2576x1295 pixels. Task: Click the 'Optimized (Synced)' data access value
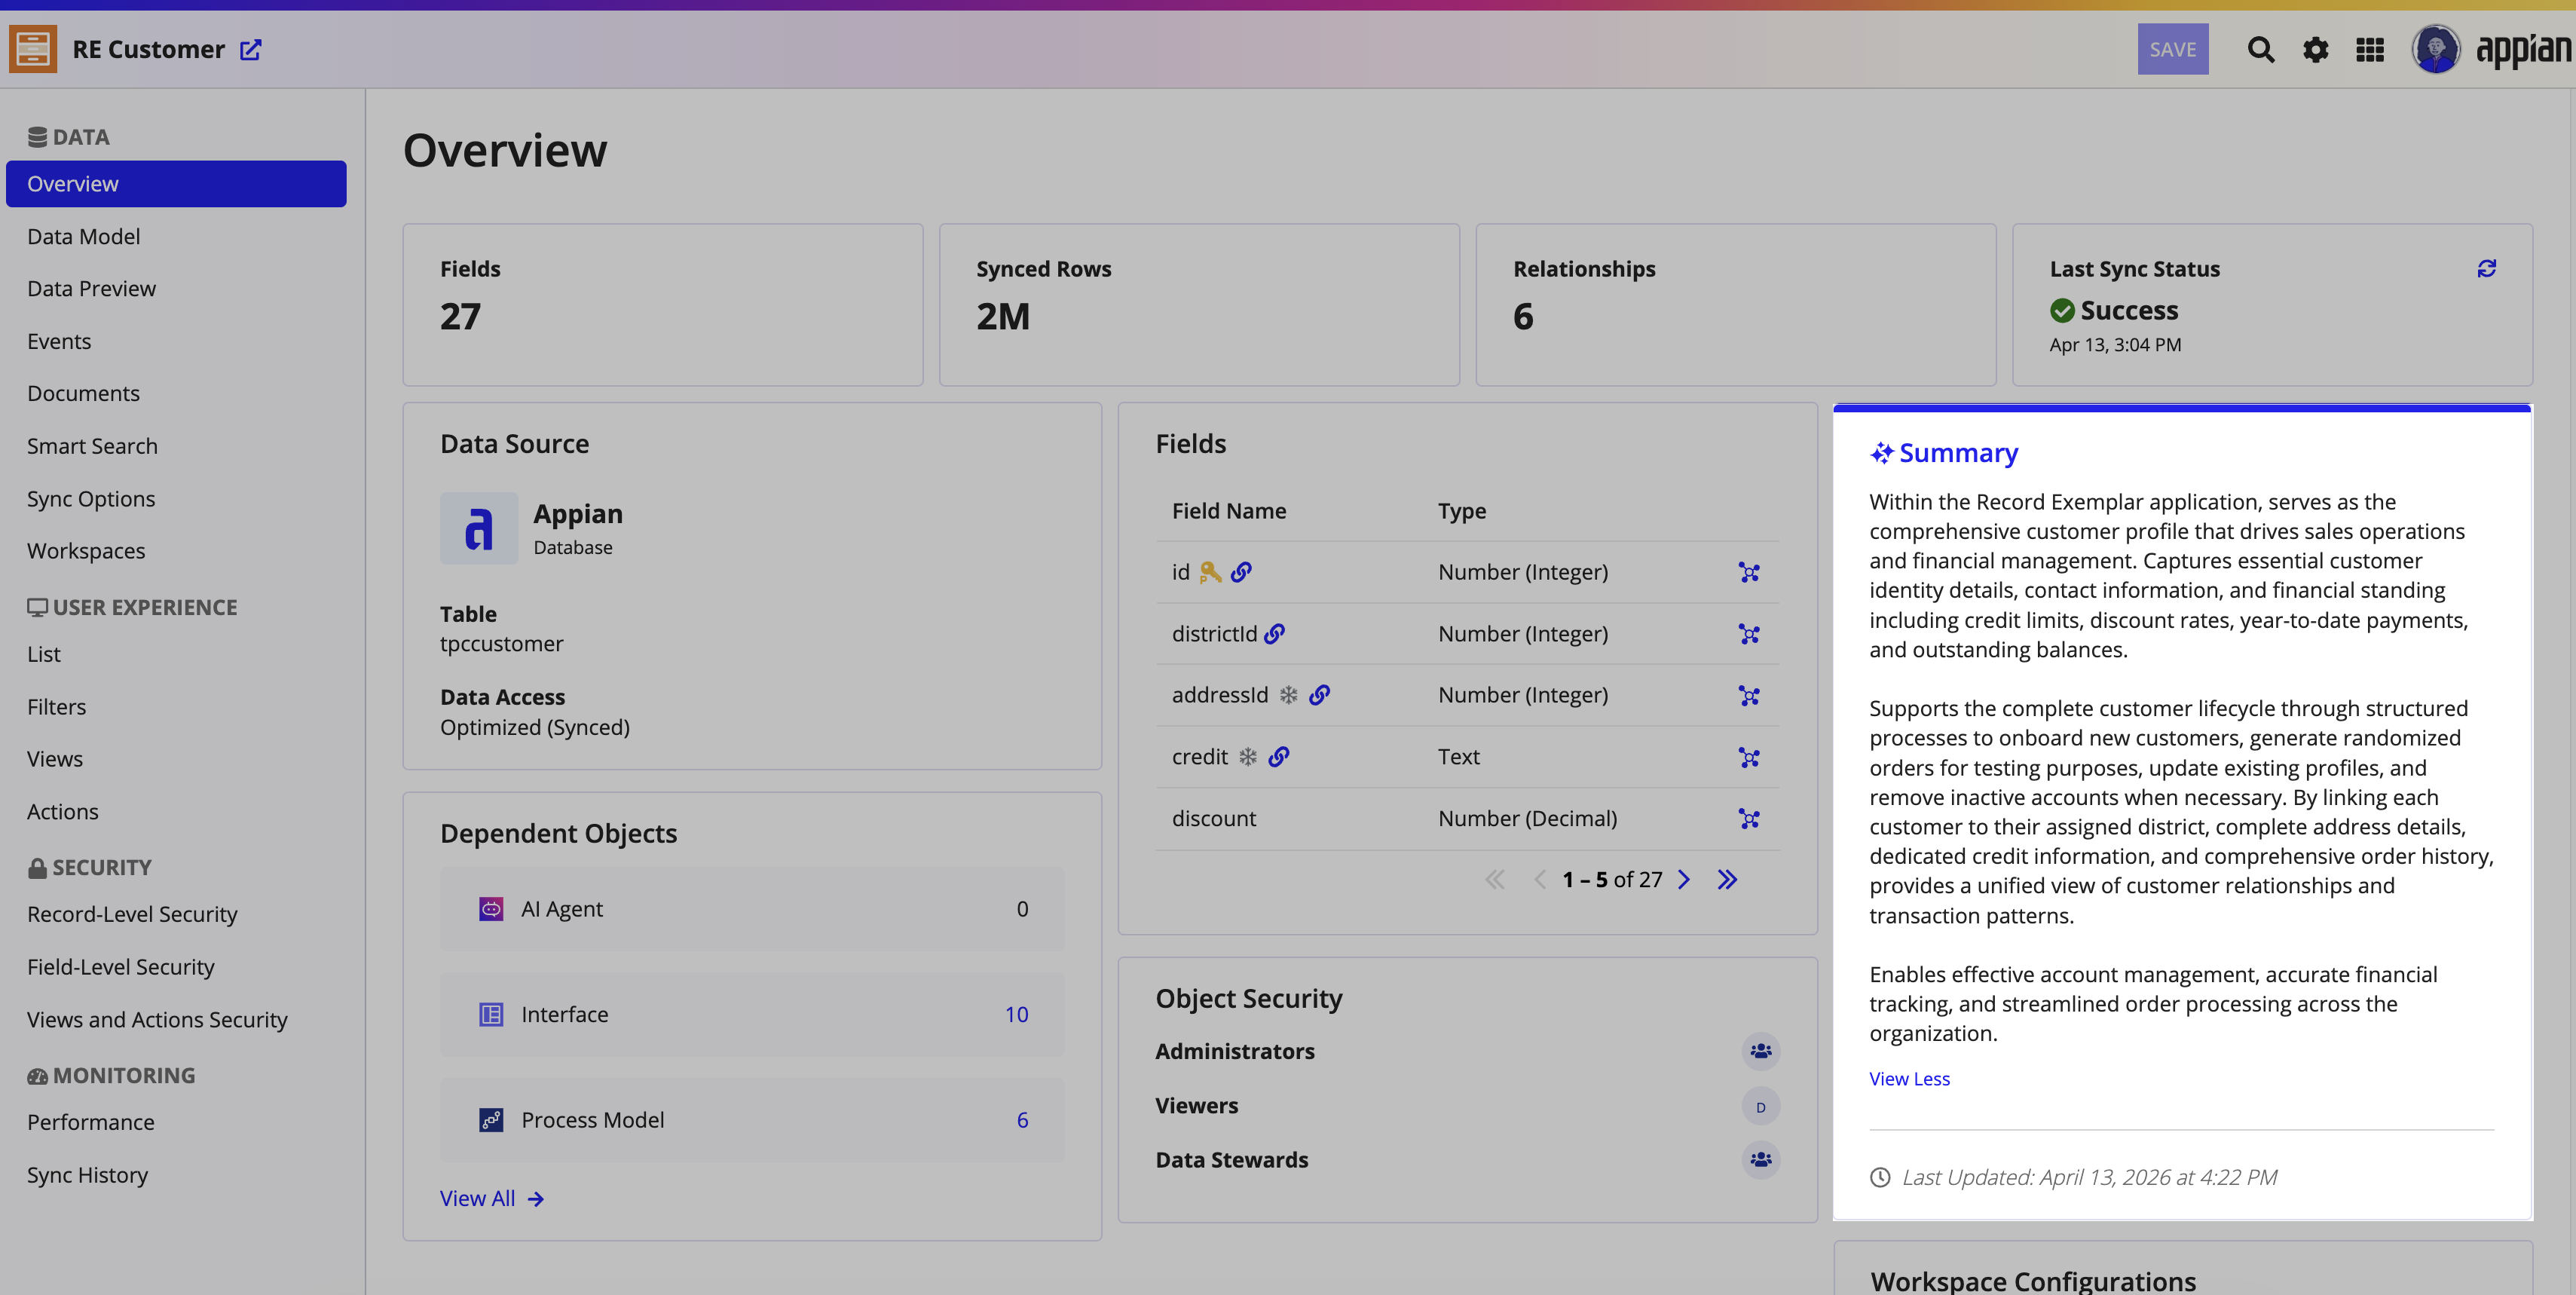tap(535, 727)
